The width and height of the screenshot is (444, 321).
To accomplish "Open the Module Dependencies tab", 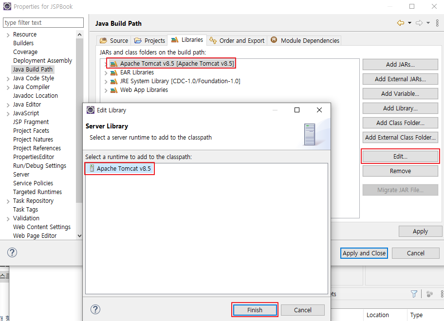I will tap(304, 41).
